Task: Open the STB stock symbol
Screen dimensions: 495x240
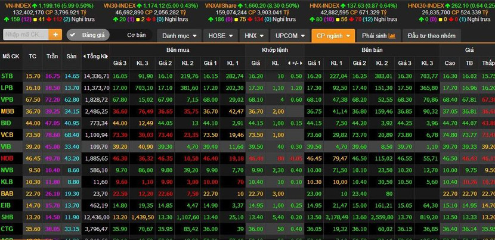Action: pos(7,76)
